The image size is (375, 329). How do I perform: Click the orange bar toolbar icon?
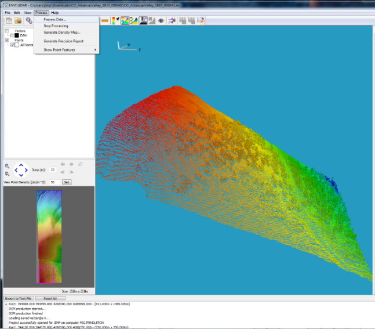pyautogui.click(x=105, y=21)
